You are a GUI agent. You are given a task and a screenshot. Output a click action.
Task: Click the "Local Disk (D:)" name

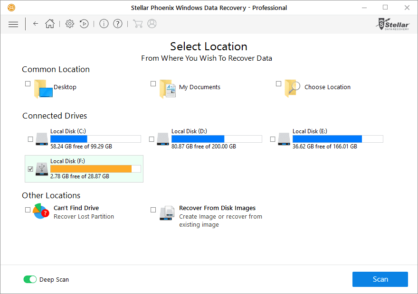tap(189, 131)
